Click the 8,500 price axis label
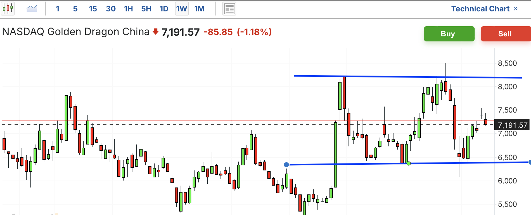 (507, 63)
